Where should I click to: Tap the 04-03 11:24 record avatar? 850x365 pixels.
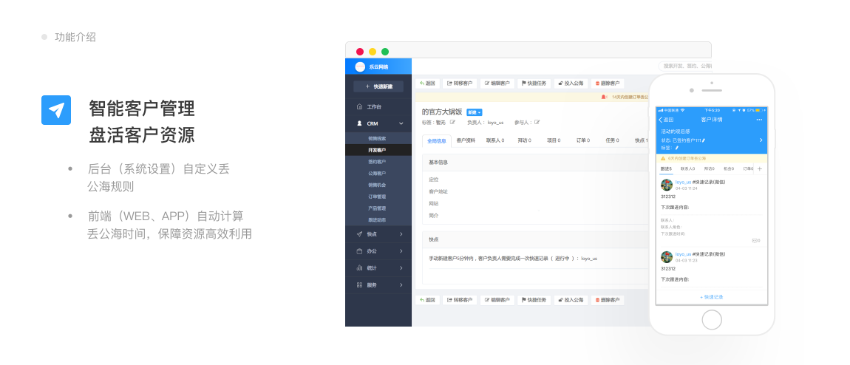(x=667, y=185)
